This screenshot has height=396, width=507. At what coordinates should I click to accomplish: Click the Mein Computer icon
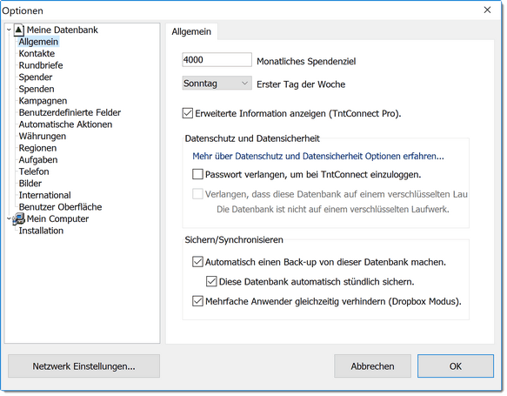pos(19,219)
